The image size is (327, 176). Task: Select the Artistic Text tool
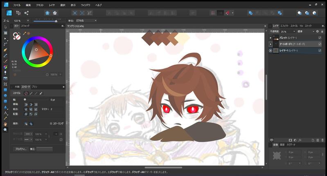click(5, 113)
